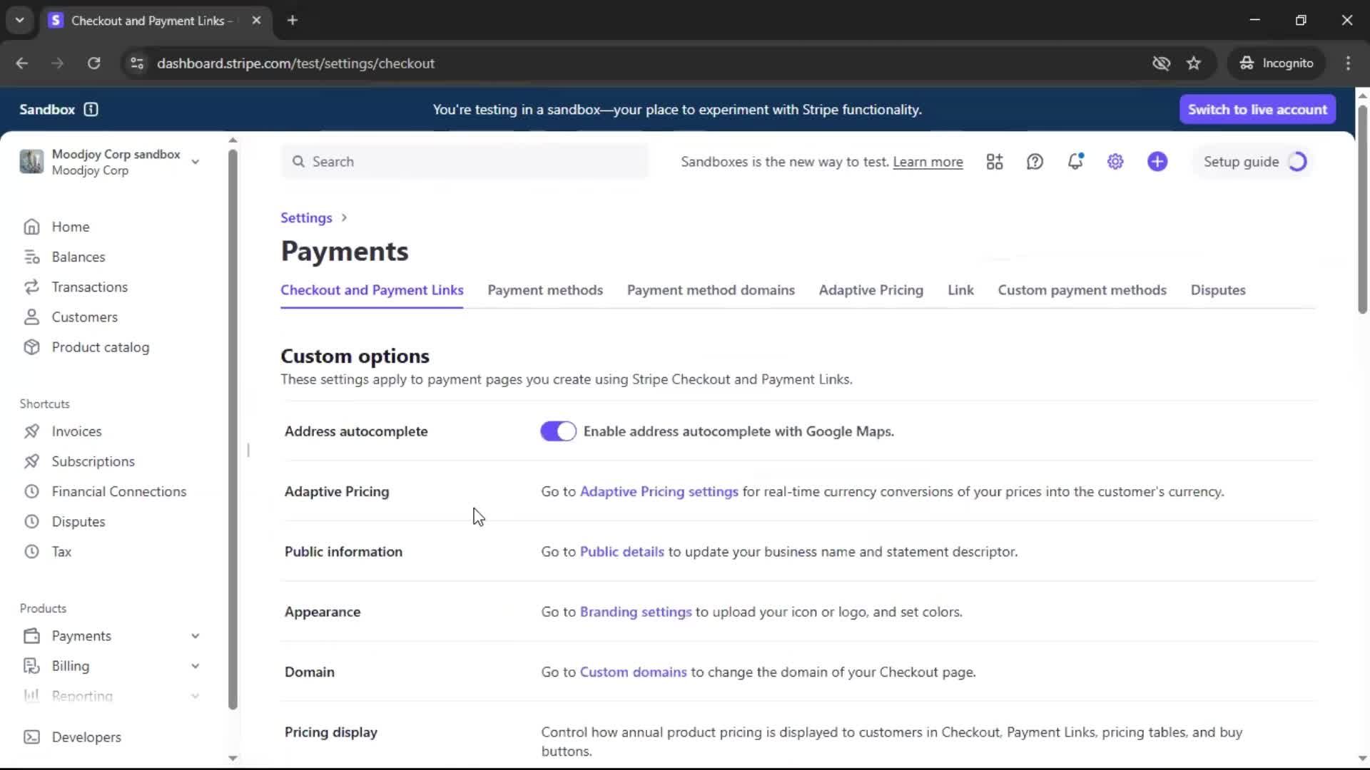1370x770 pixels.
Task: Click the Search input field
Action: click(x=464, y=162)
